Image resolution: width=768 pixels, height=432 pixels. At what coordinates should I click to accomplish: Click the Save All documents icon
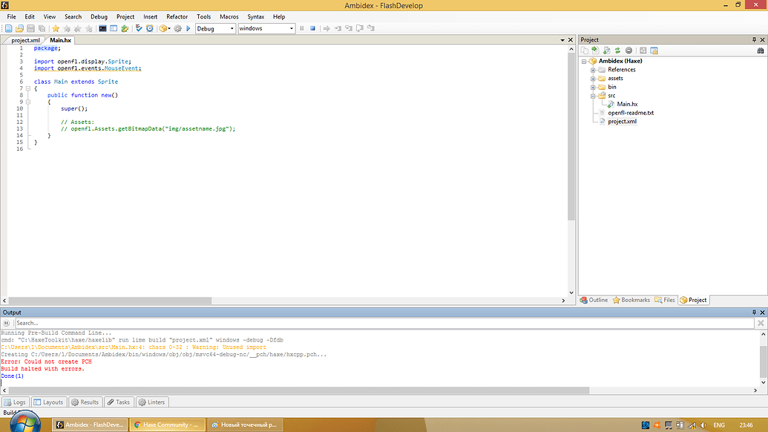pos(41,28)
